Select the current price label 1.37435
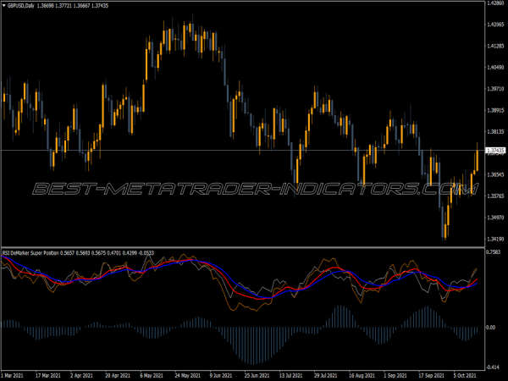 [495, 151]
